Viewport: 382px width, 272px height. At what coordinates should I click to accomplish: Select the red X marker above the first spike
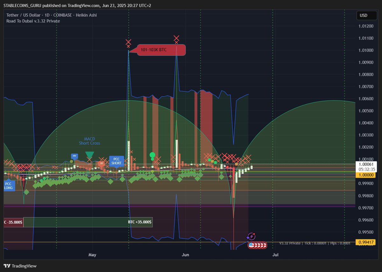click(129, 42)
